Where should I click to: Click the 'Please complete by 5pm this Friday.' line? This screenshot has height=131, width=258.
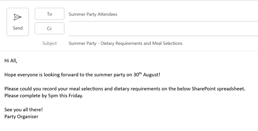tap(44, 96)
